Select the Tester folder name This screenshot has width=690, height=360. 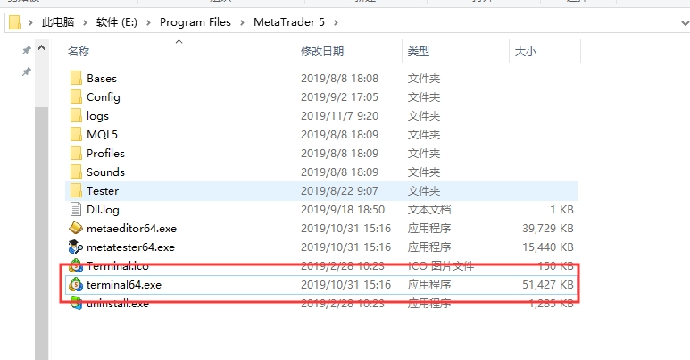click(103, 191)
